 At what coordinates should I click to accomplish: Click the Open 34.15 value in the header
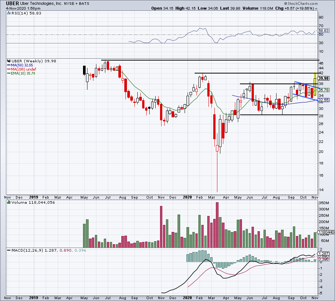[162, 8]
